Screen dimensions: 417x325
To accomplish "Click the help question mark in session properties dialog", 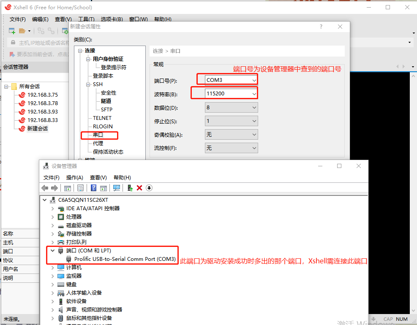I will coord(321,27).
